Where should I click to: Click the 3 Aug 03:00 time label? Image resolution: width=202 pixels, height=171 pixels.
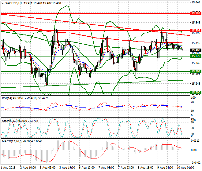pos(47,168)
